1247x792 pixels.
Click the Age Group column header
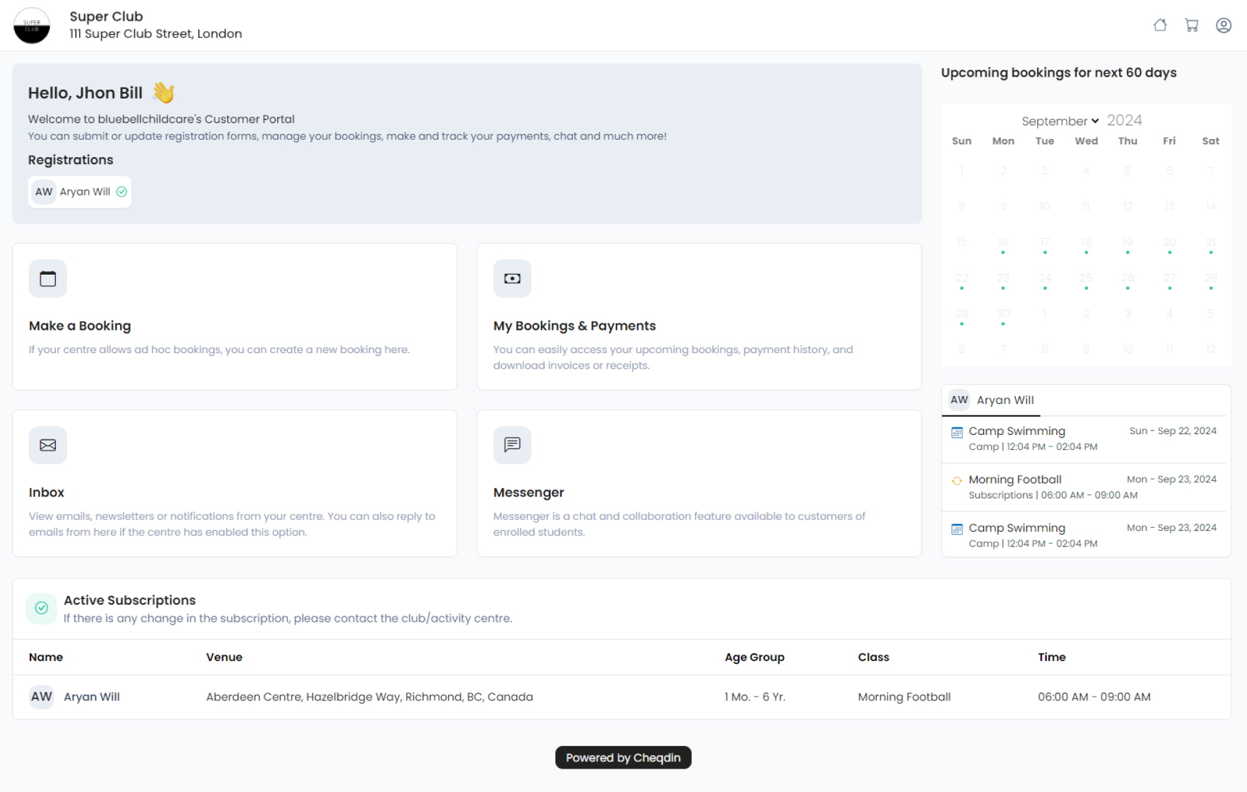coord(754,657)
